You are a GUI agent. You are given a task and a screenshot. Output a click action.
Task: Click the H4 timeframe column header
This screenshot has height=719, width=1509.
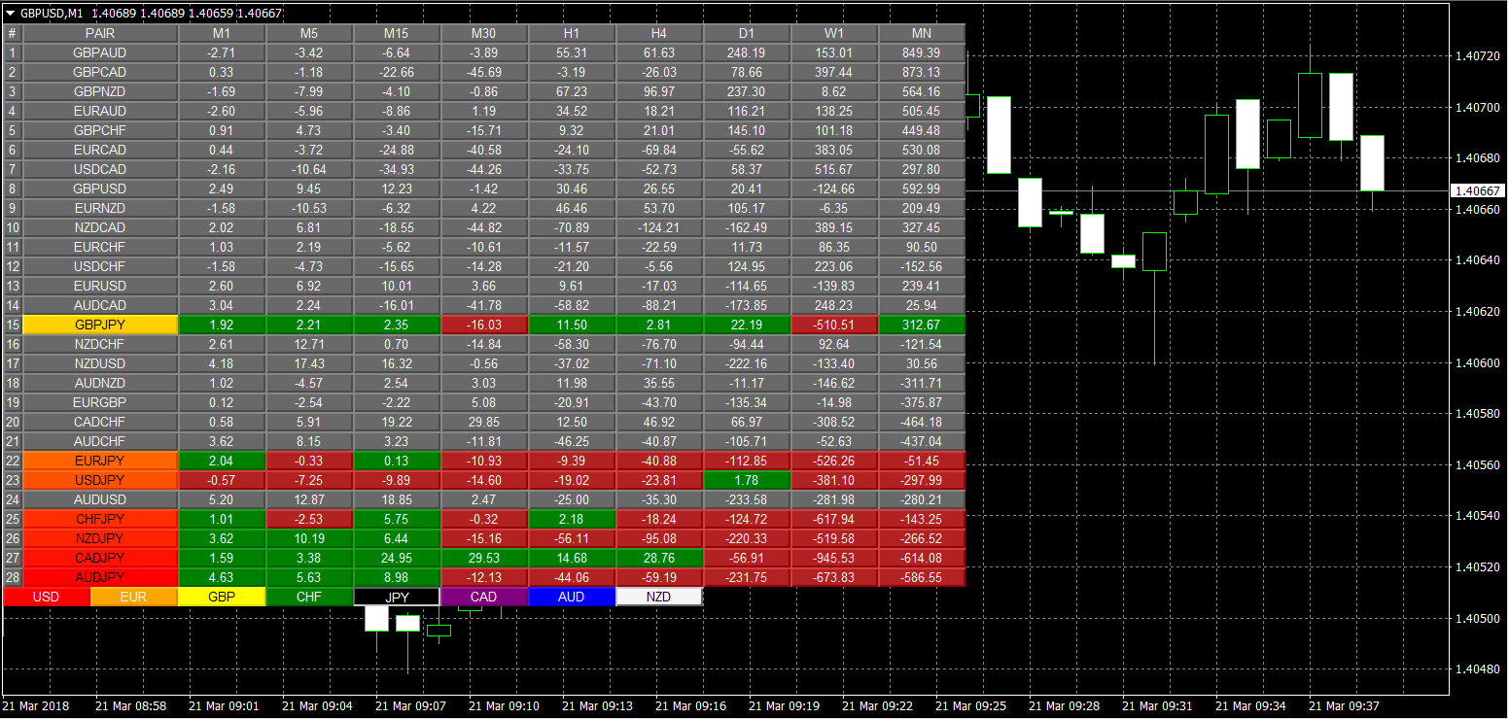659,34
